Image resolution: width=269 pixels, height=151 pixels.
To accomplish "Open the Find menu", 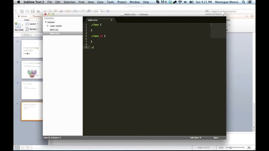I will click(81, 2).
